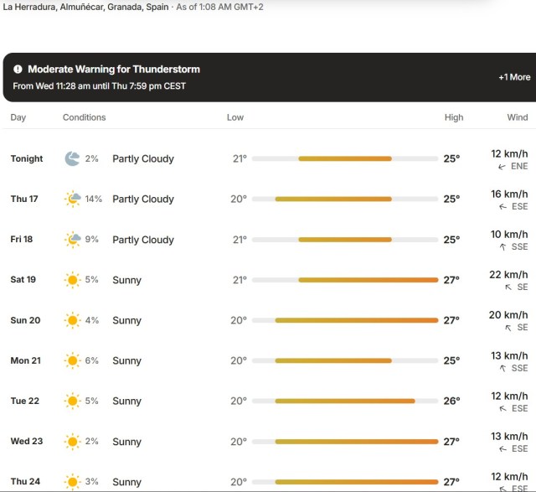Screen dimensions: 536x492
Task: Click the La Herradura location text
Action: (85, 7)
